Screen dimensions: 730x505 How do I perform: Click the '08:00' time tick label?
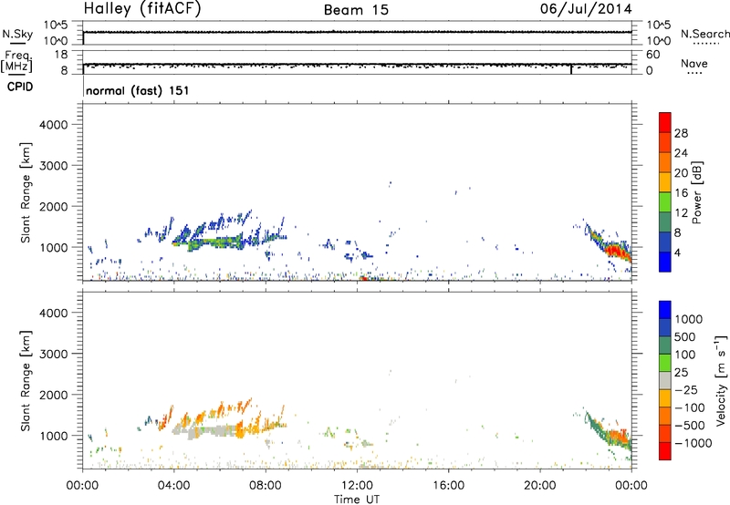pyautogui.click(x=266, y=486)
